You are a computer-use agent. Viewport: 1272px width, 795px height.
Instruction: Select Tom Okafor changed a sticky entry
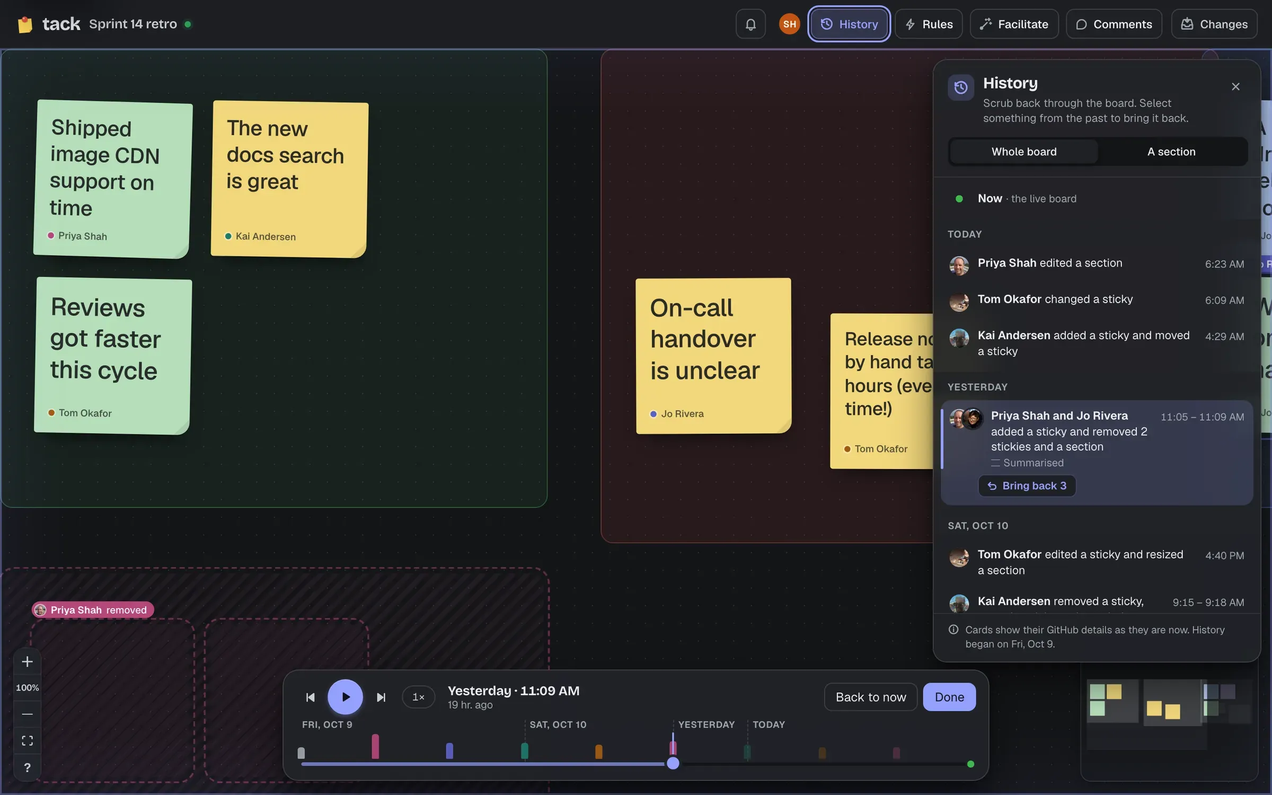pyautogui.click(x=1097, y=300)
